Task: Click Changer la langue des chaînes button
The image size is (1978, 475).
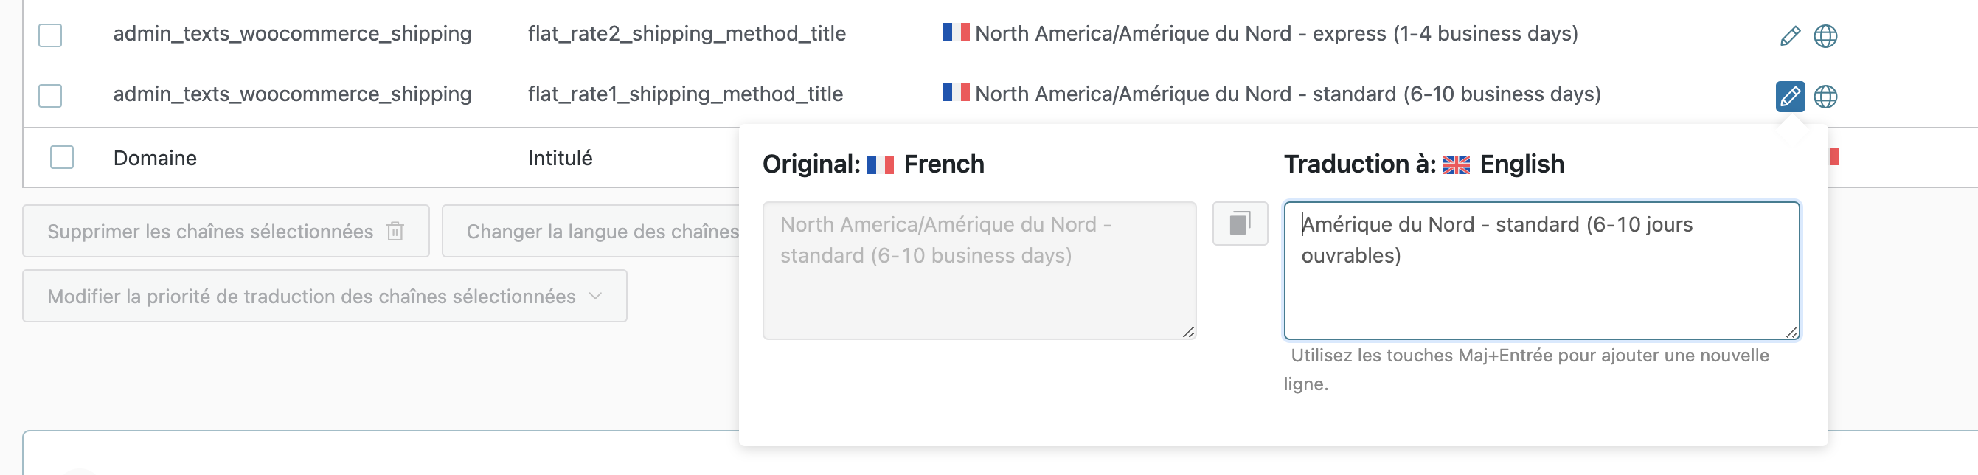Action: coord(591,231)
